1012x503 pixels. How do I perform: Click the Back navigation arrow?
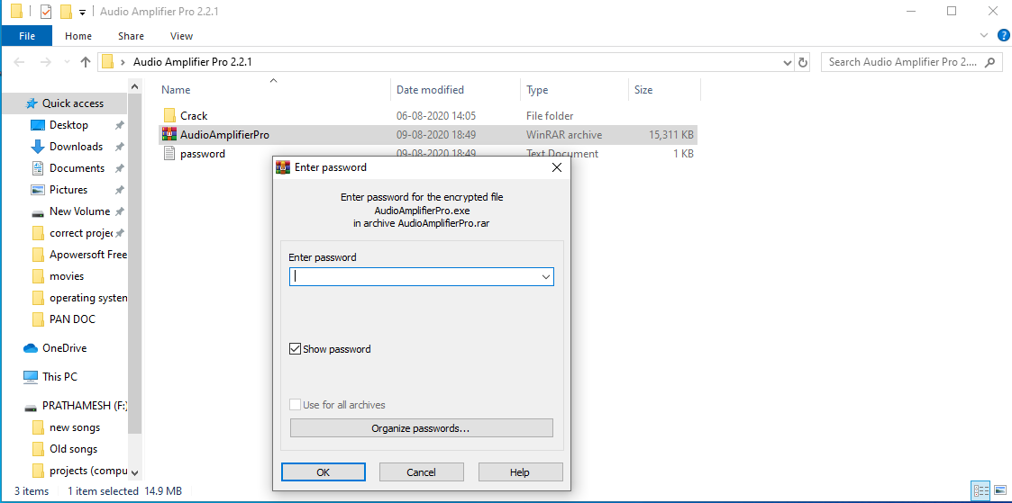click(19, 62)
